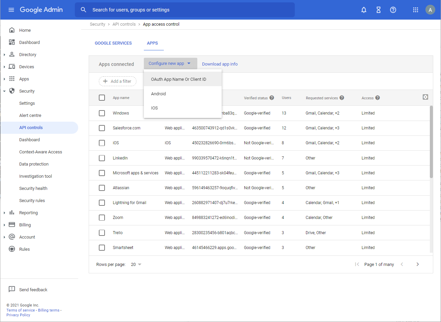Image resolution: width=441 pixels, height=322 pixels.
Task: Open the Rows per page dropdown
Action: coord(136,264)
